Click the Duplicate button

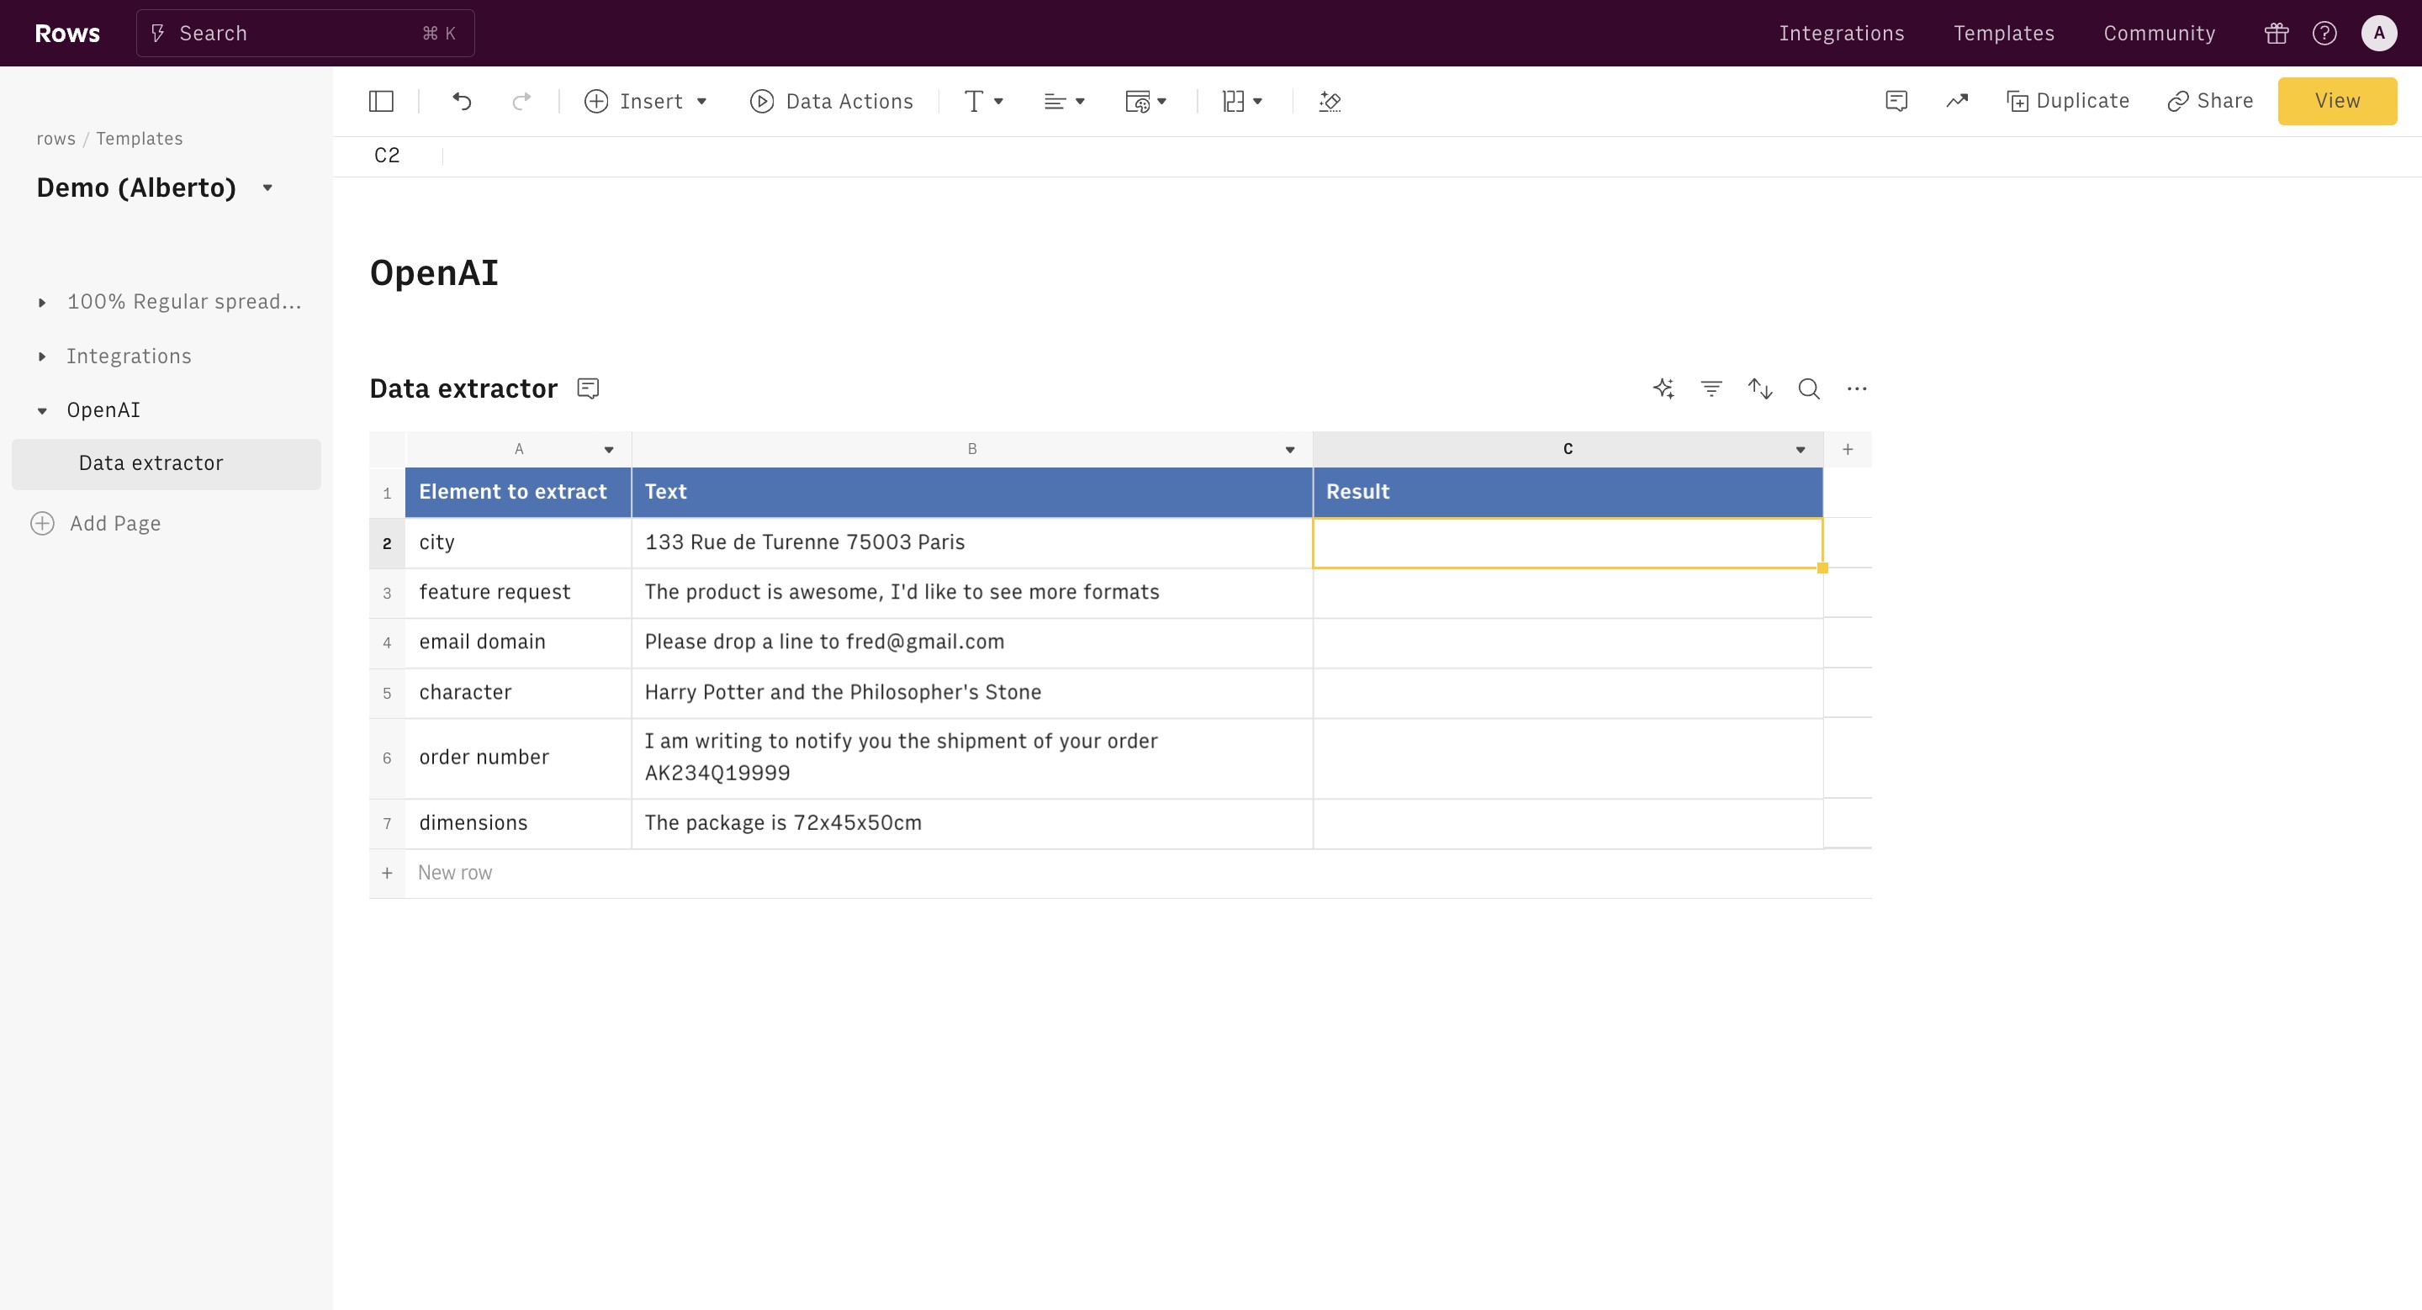(x=2068, y=101)
